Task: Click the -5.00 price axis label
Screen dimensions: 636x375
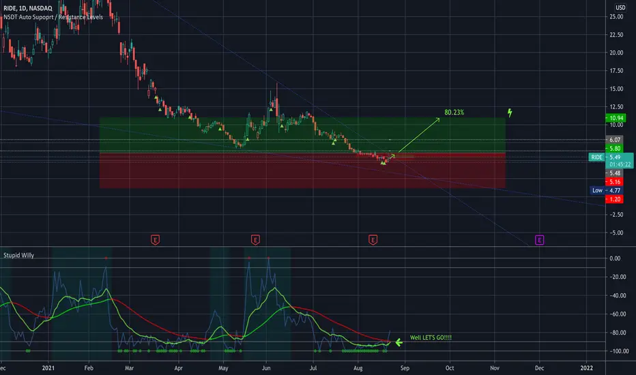Action: point(616,232)
